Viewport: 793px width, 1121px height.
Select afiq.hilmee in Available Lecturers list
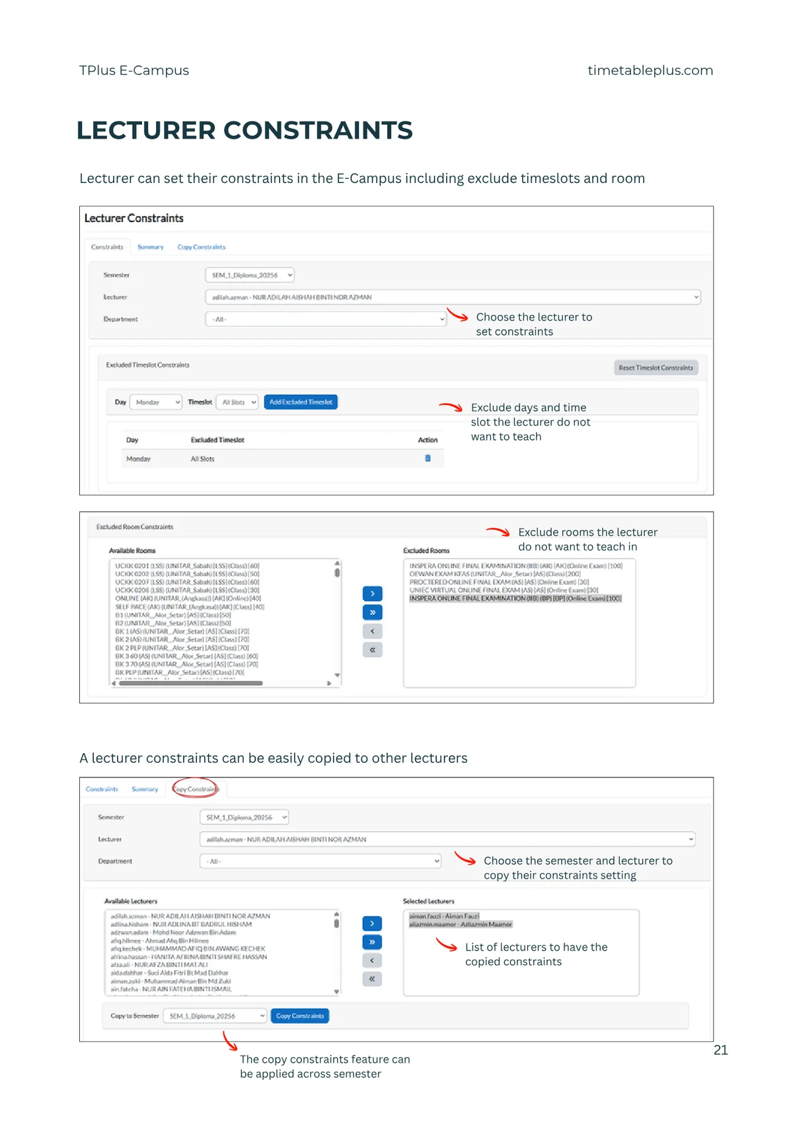159,941
